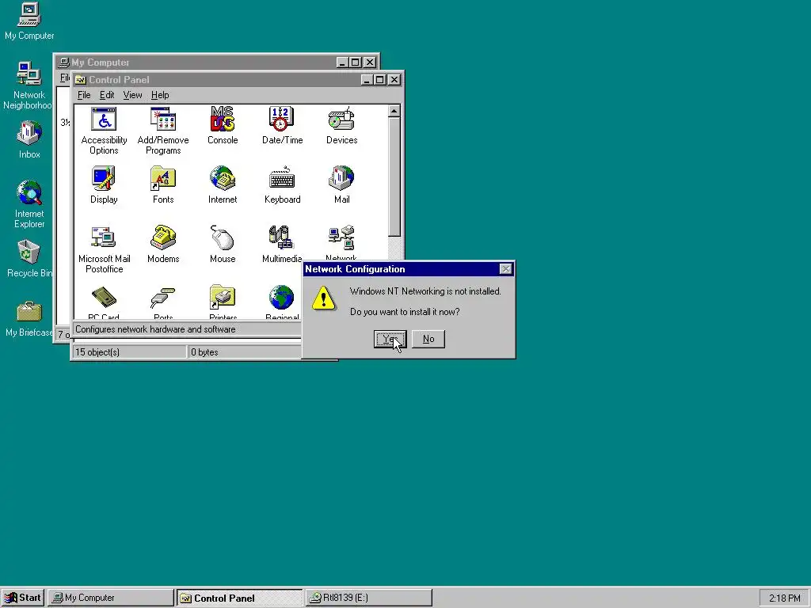Close the Network Configuration dialog

pos(505,269)
